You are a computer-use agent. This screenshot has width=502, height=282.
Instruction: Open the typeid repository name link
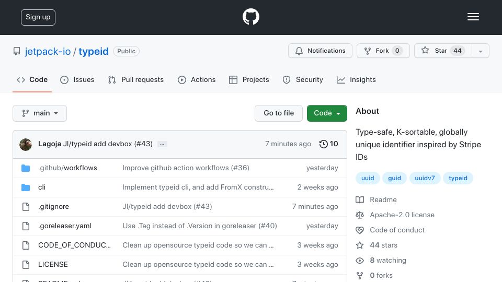94,52
